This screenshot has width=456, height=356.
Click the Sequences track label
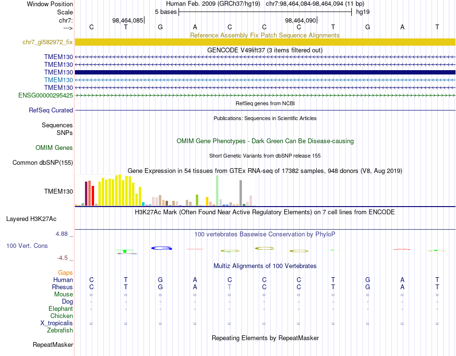coord(57,125)
